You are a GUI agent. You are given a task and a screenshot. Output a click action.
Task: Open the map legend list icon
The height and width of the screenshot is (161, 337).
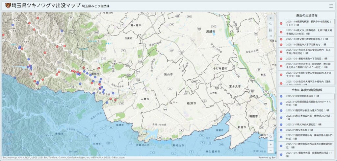271,30
